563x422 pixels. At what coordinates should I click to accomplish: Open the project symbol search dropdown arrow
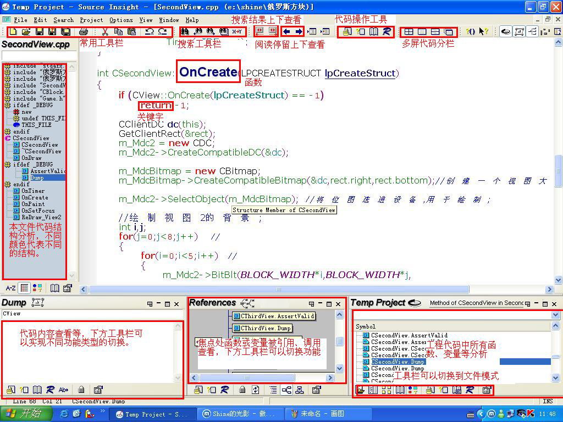555,315
